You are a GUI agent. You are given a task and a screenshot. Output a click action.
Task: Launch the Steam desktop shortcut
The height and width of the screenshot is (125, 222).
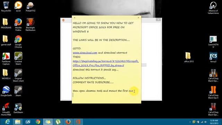point(18,91)
